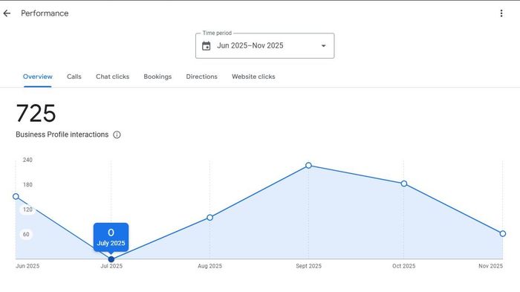Click the 725 interactions total
The image size is (520, 292).
pos(36,113)
